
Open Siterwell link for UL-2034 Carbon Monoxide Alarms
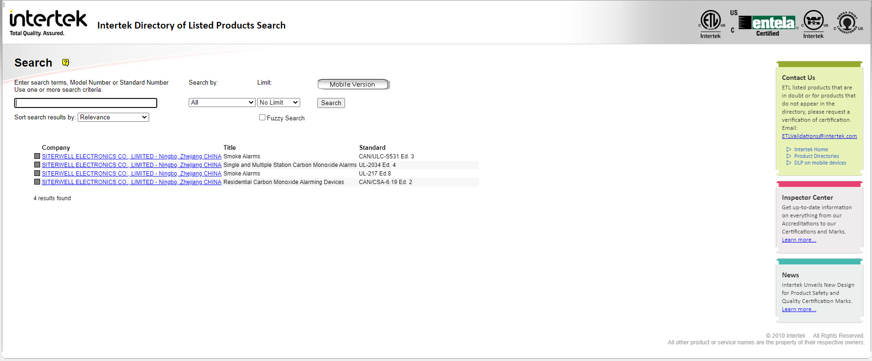[132, 165]
